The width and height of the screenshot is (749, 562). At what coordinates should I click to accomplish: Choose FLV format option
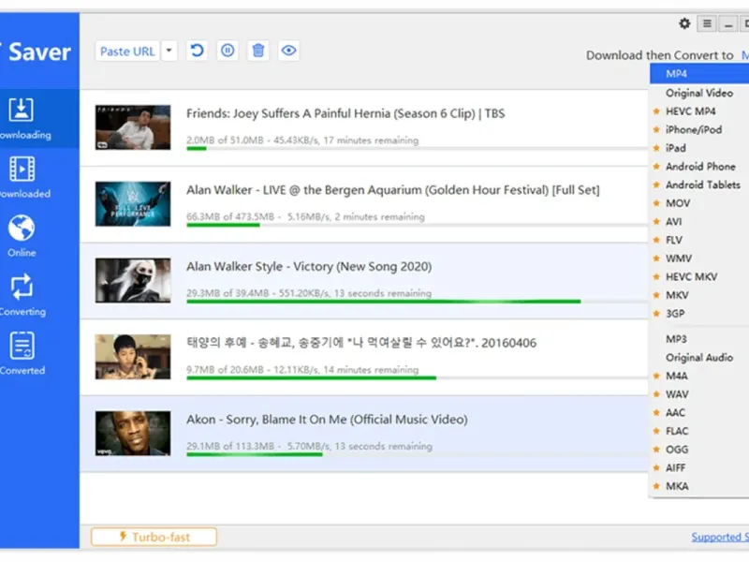[x=699, y=240]
